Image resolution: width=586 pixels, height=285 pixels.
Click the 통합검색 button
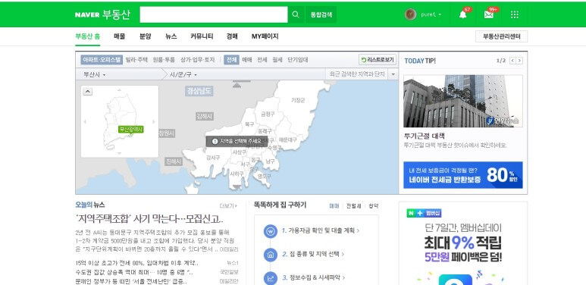[321, 14]
